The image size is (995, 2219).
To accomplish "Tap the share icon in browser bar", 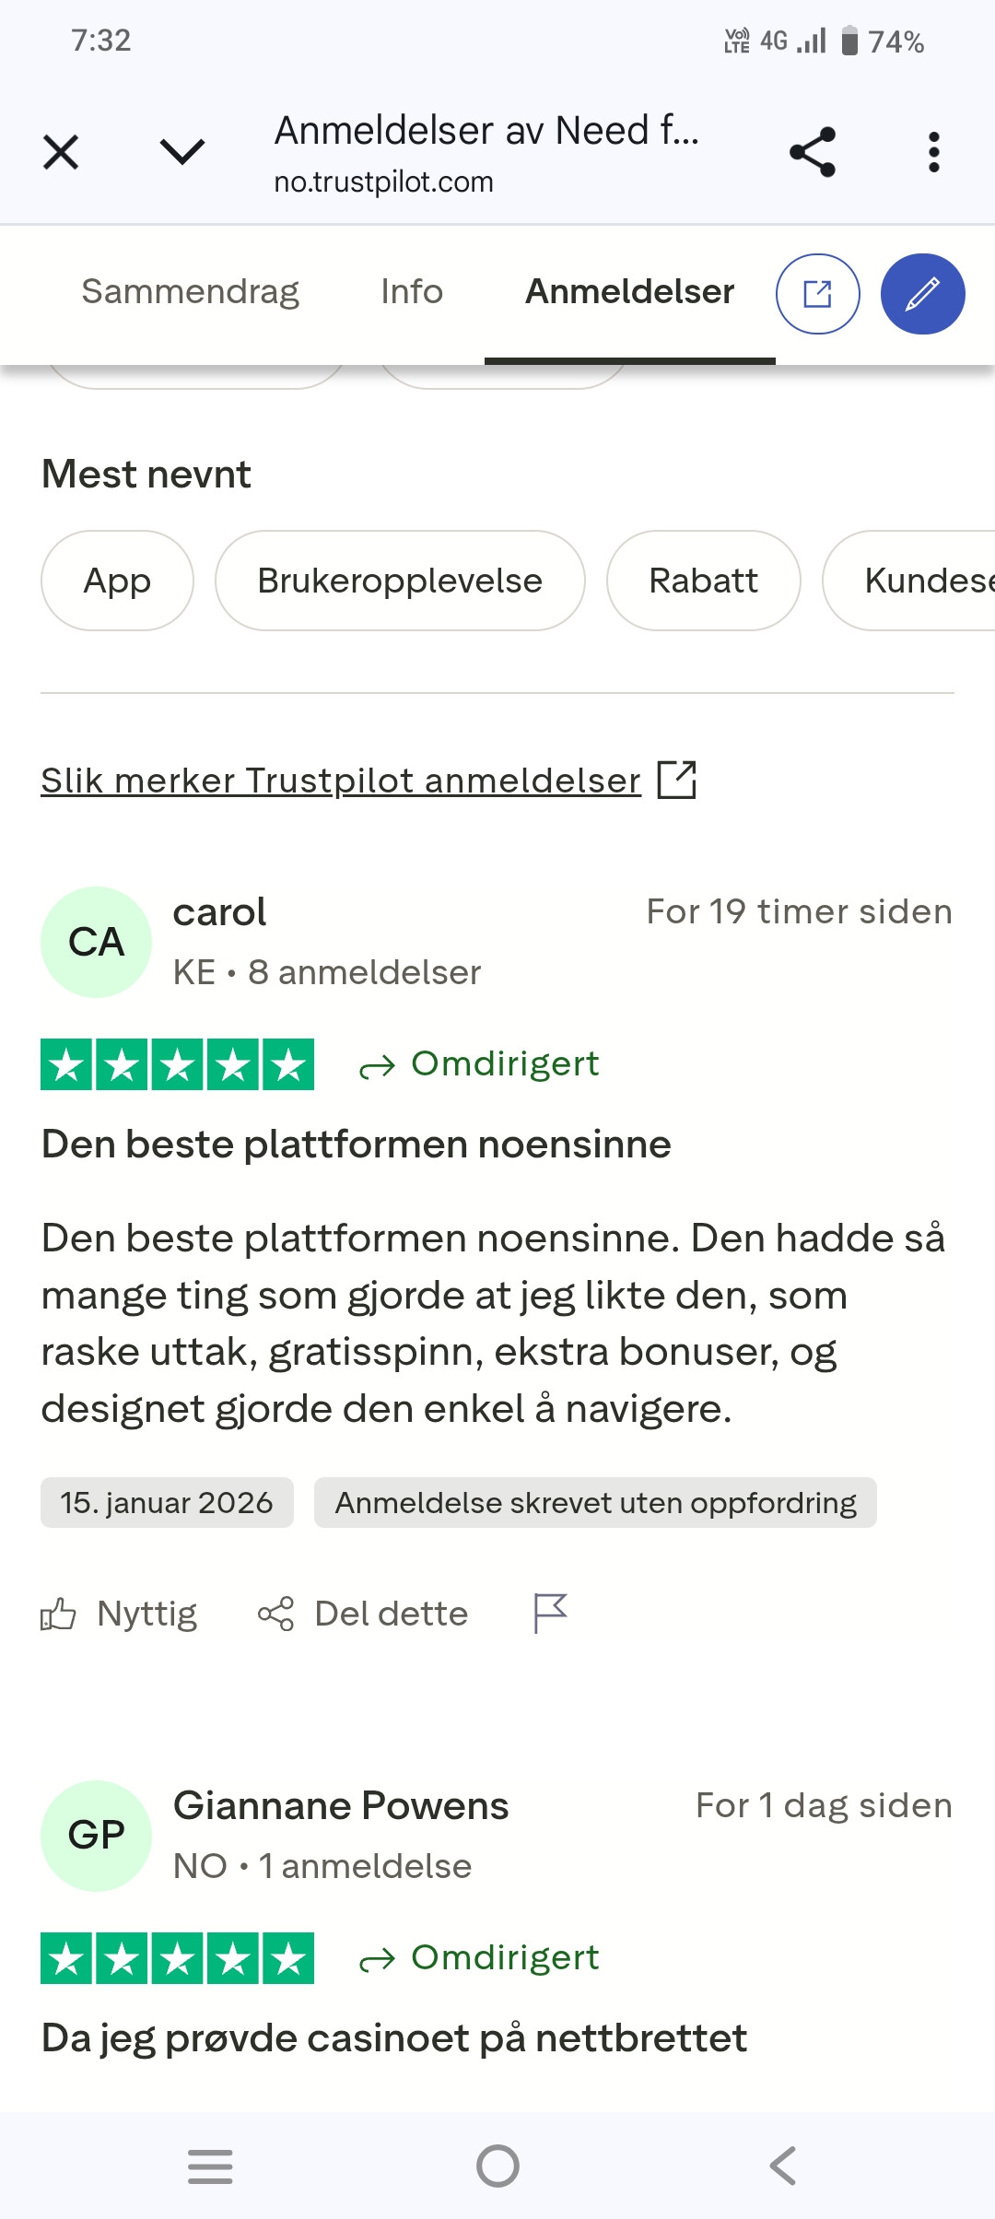I will (x=812, y=152).
